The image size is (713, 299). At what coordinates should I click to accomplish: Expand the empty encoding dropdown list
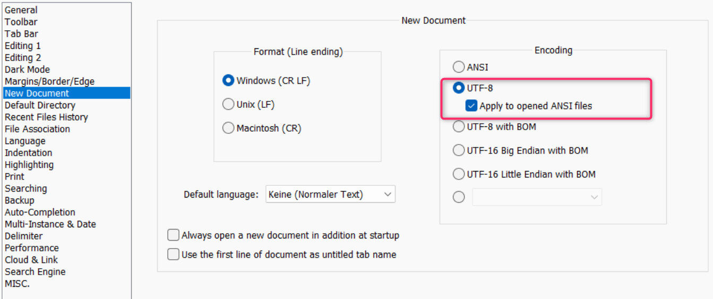pos(537,197)
